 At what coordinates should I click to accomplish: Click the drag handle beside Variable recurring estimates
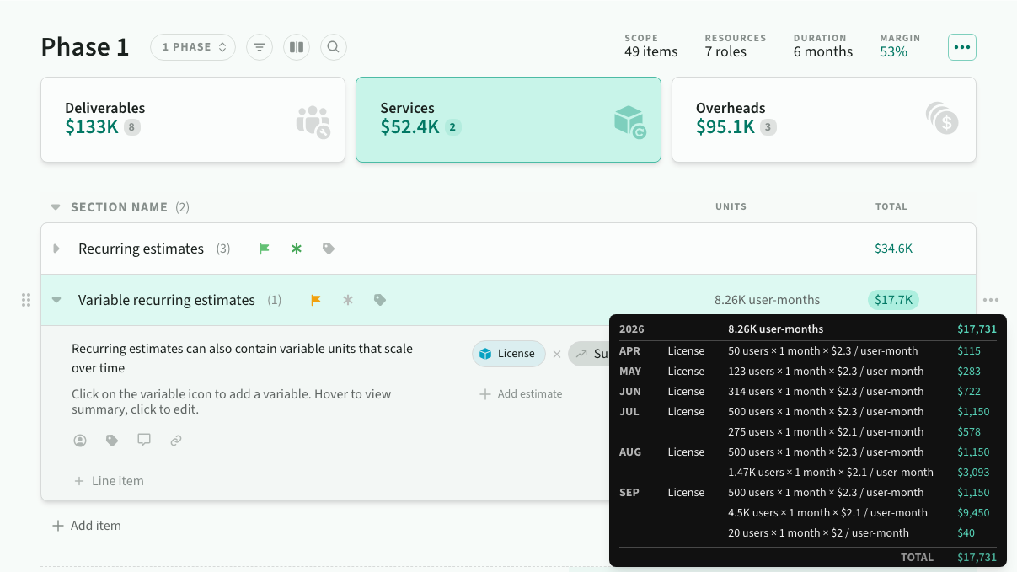point(26,300)
